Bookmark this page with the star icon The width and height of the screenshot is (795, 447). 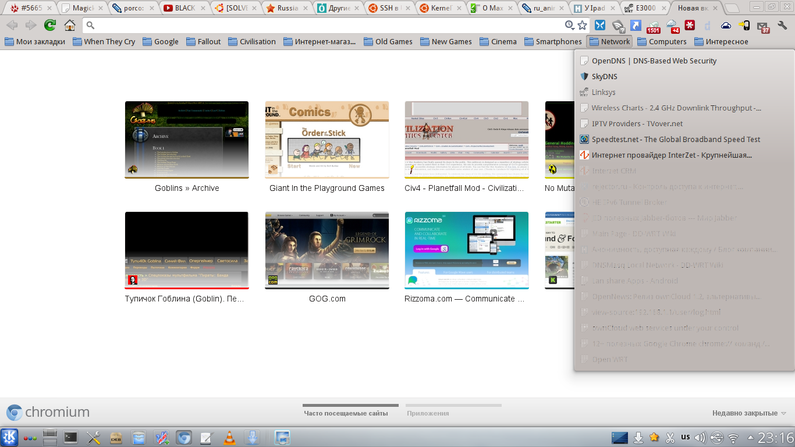582,25
